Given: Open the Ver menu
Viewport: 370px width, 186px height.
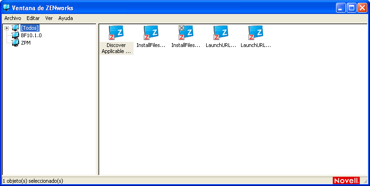Looking at the screenshot, I should [49, 18].
